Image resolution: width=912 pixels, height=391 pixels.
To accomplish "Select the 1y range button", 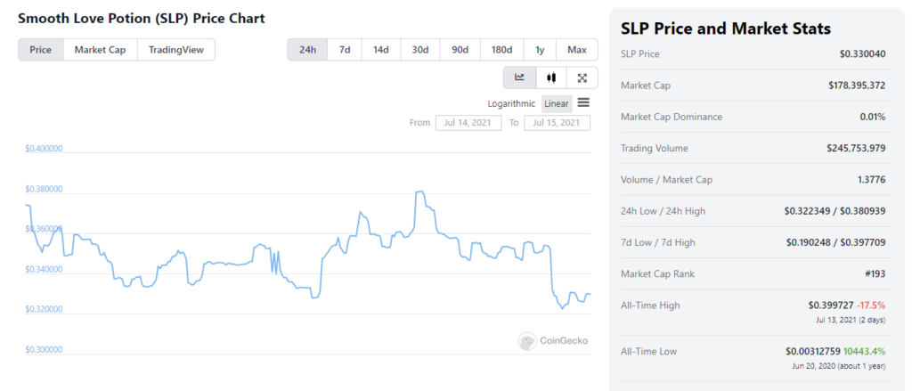I will (x=540, y=50).
